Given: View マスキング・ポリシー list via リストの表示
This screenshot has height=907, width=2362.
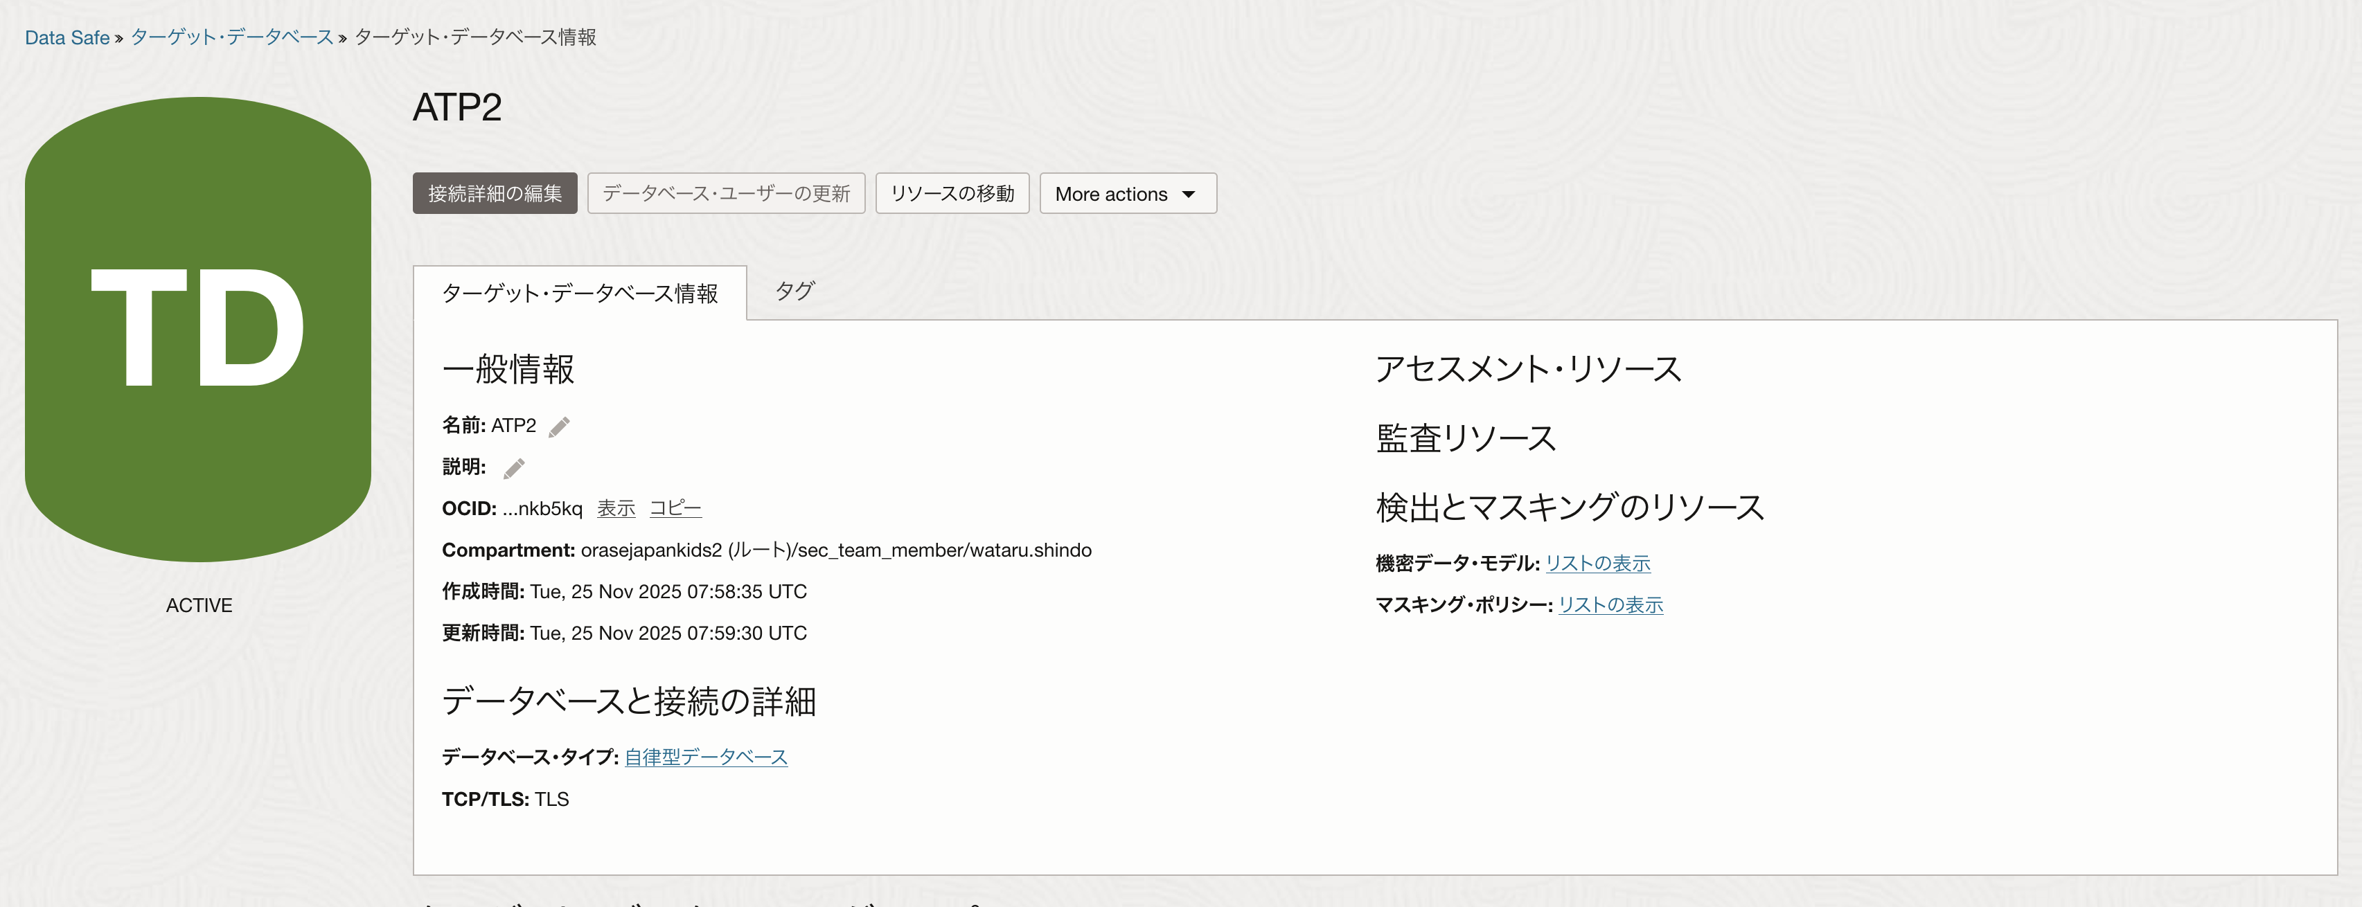Looking at the screenshot, I should 1611,604.
